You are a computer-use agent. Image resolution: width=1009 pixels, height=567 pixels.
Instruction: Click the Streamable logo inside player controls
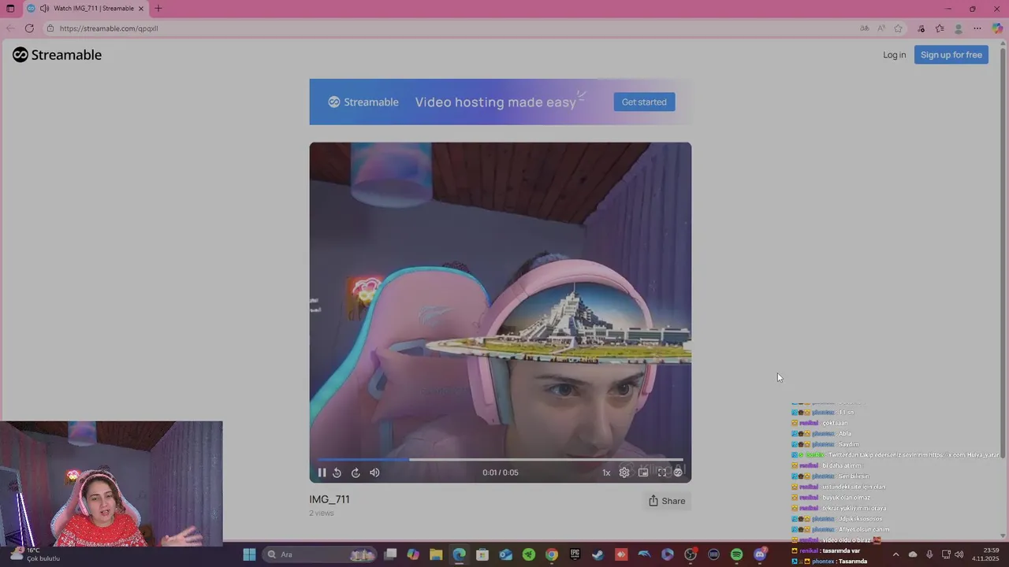coord(678,472)
